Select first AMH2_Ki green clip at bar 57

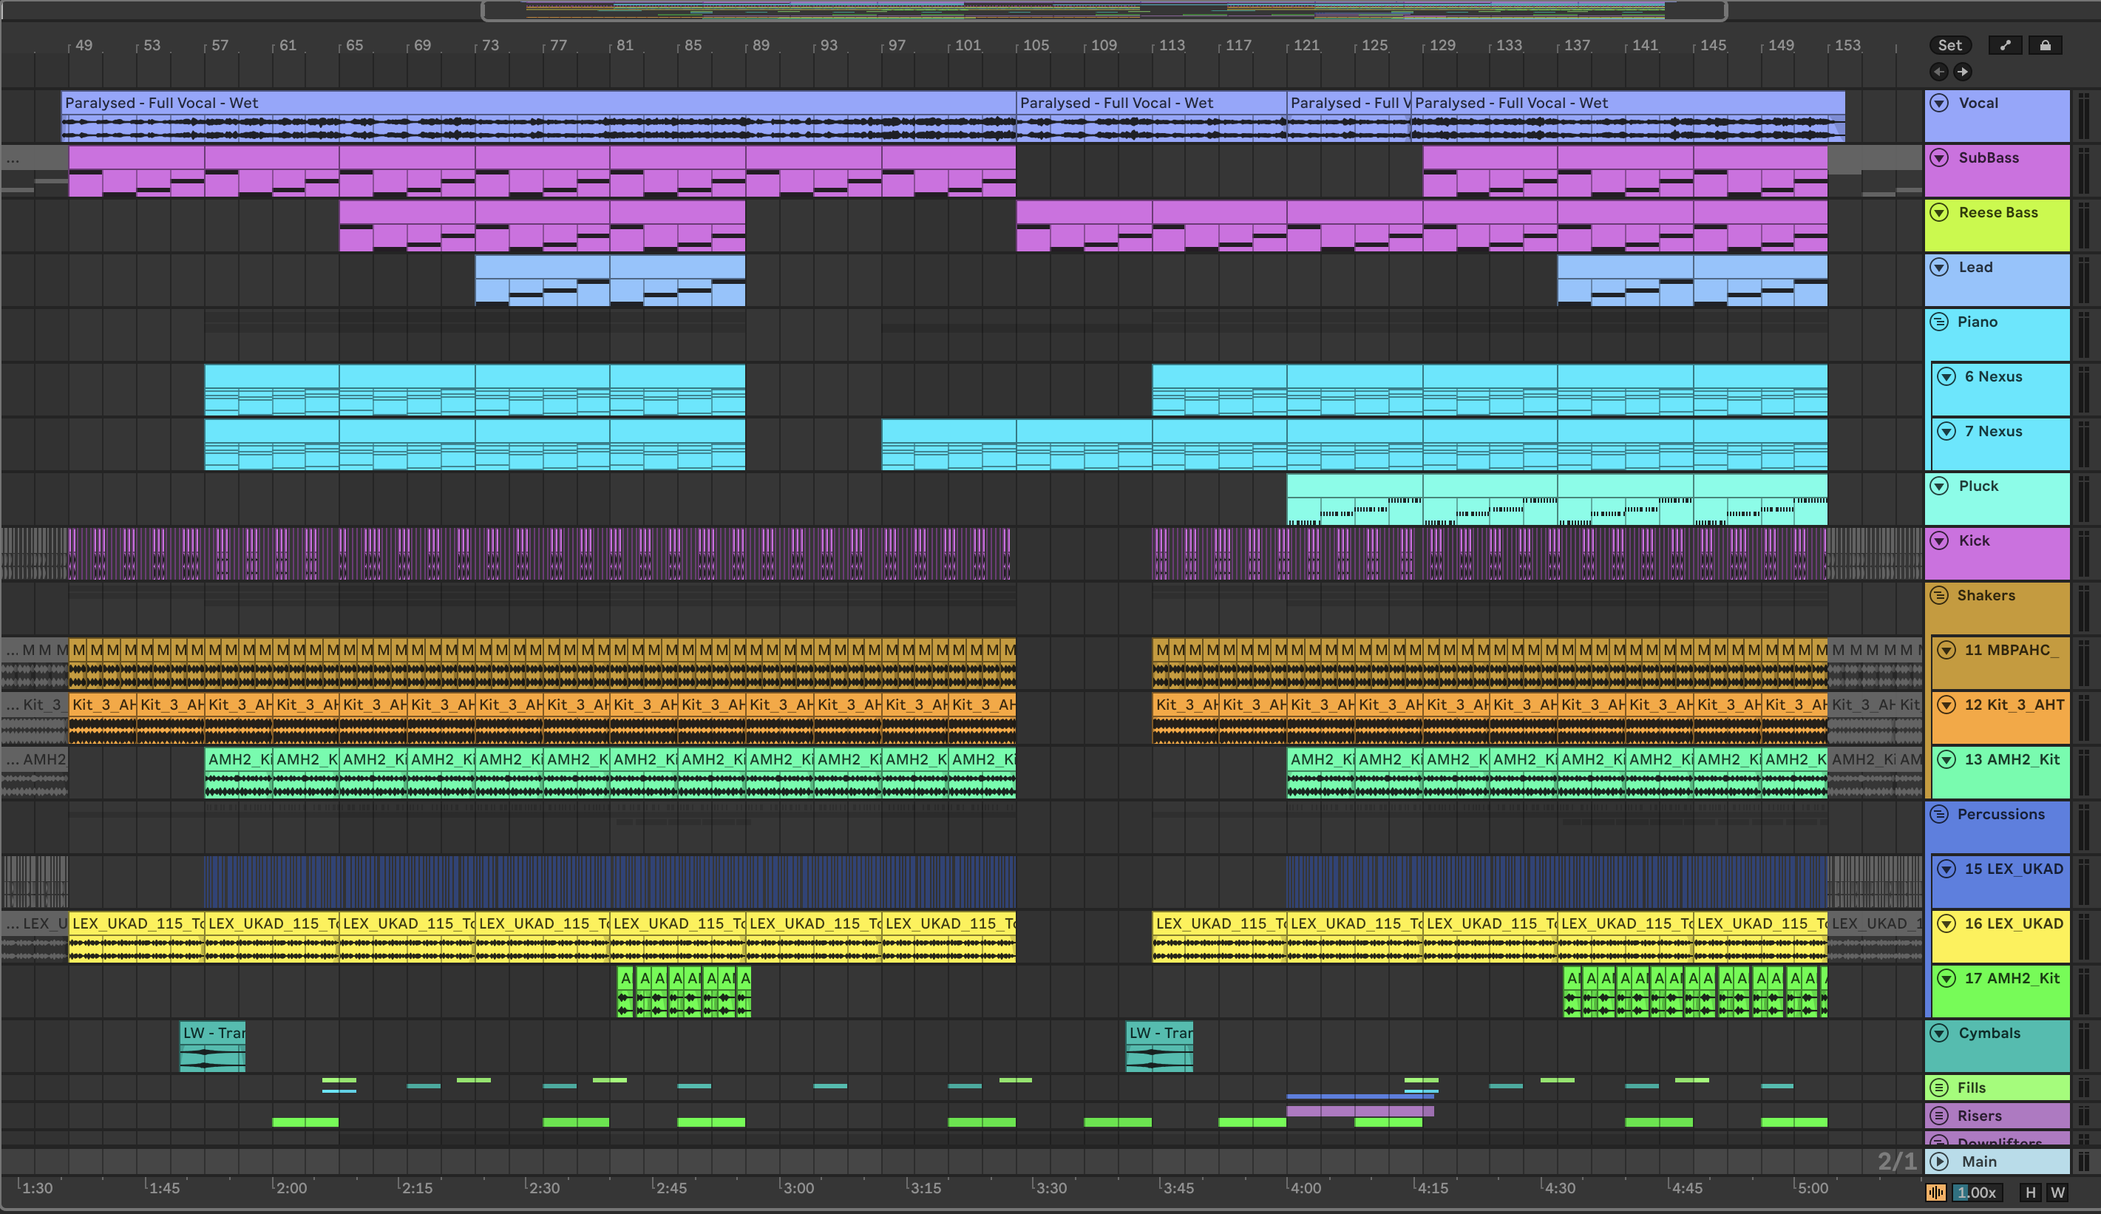[x=239, y=773]
